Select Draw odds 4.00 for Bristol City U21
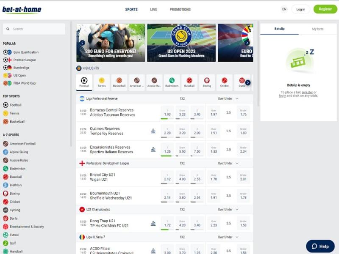This screenshot has width=339, height=254. point(182,177)
